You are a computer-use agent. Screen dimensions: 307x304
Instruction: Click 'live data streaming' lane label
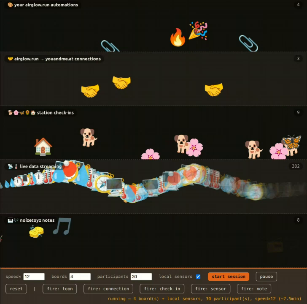[x=35, y=166]
